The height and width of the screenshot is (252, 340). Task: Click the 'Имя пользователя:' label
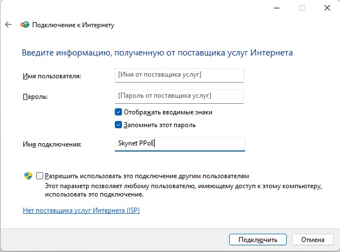pyautogui.click(x=52, y=76)
